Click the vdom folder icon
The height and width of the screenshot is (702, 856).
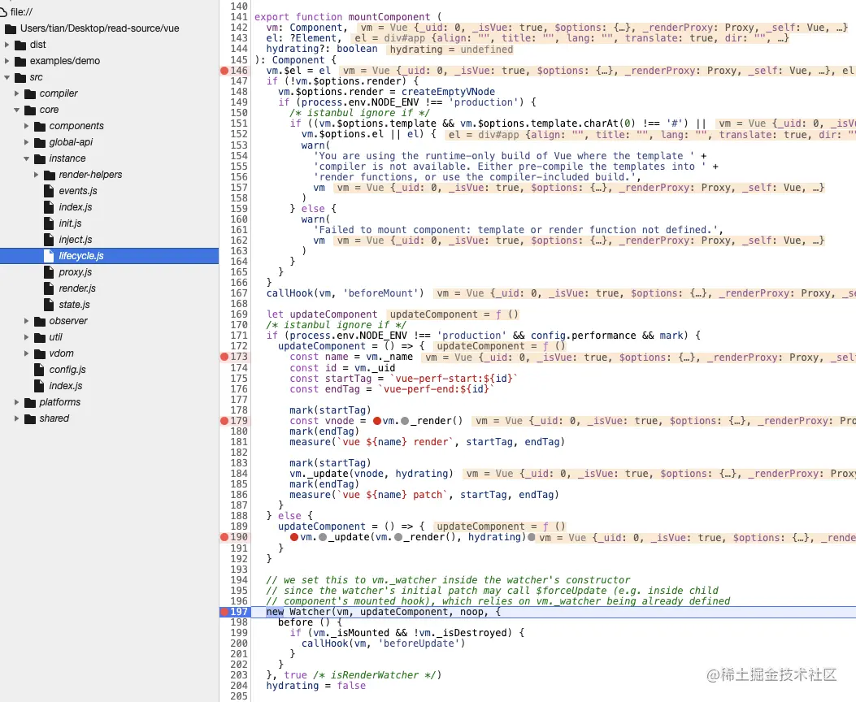coord(41,354)
